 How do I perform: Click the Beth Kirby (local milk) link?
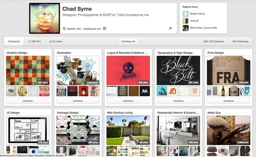pyautogui.click(x=204, y=28)
